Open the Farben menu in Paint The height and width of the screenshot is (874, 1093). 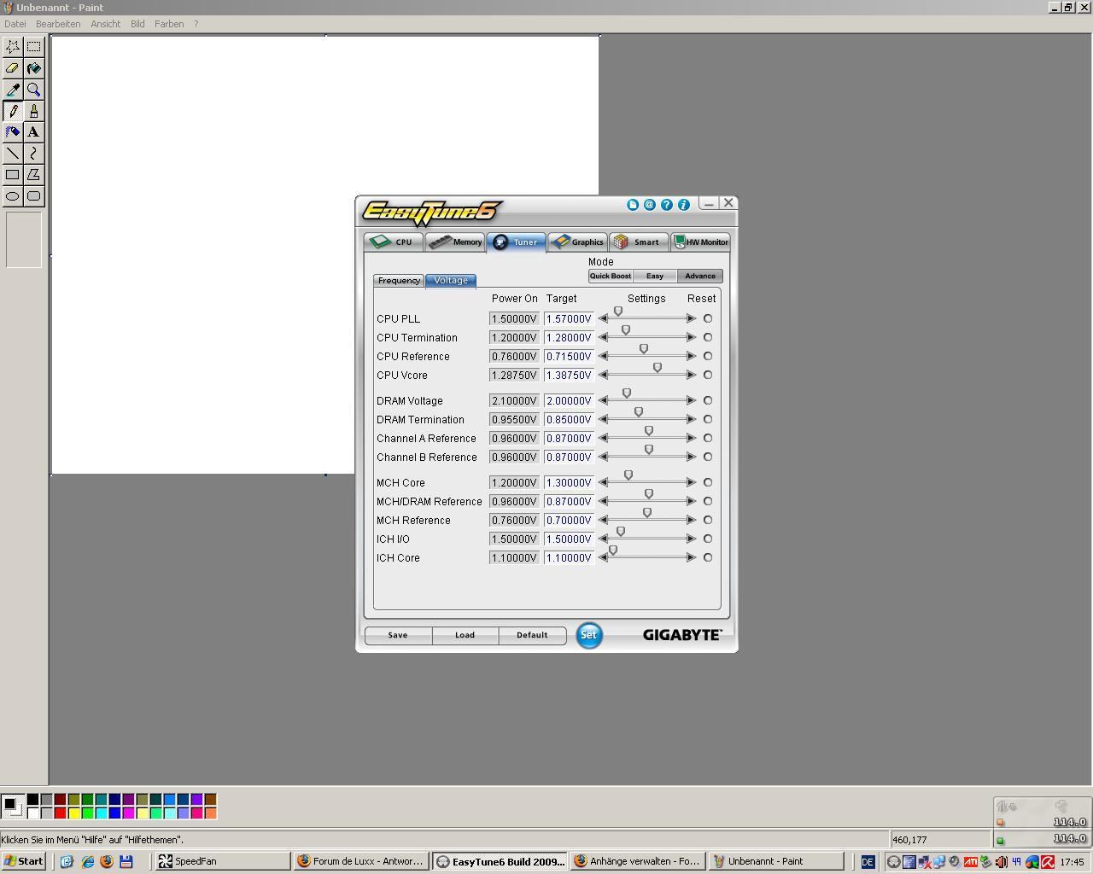169,24
